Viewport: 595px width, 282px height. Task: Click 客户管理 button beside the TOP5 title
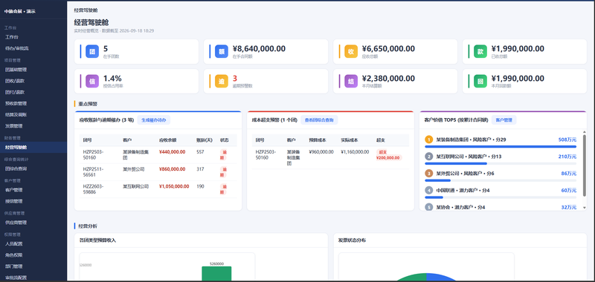(504, 120)
